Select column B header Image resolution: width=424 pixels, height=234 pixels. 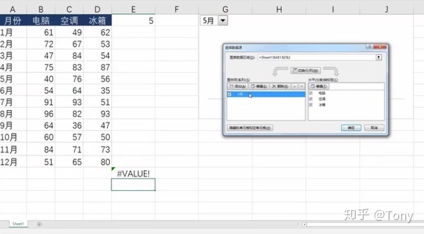click(41, 10)
